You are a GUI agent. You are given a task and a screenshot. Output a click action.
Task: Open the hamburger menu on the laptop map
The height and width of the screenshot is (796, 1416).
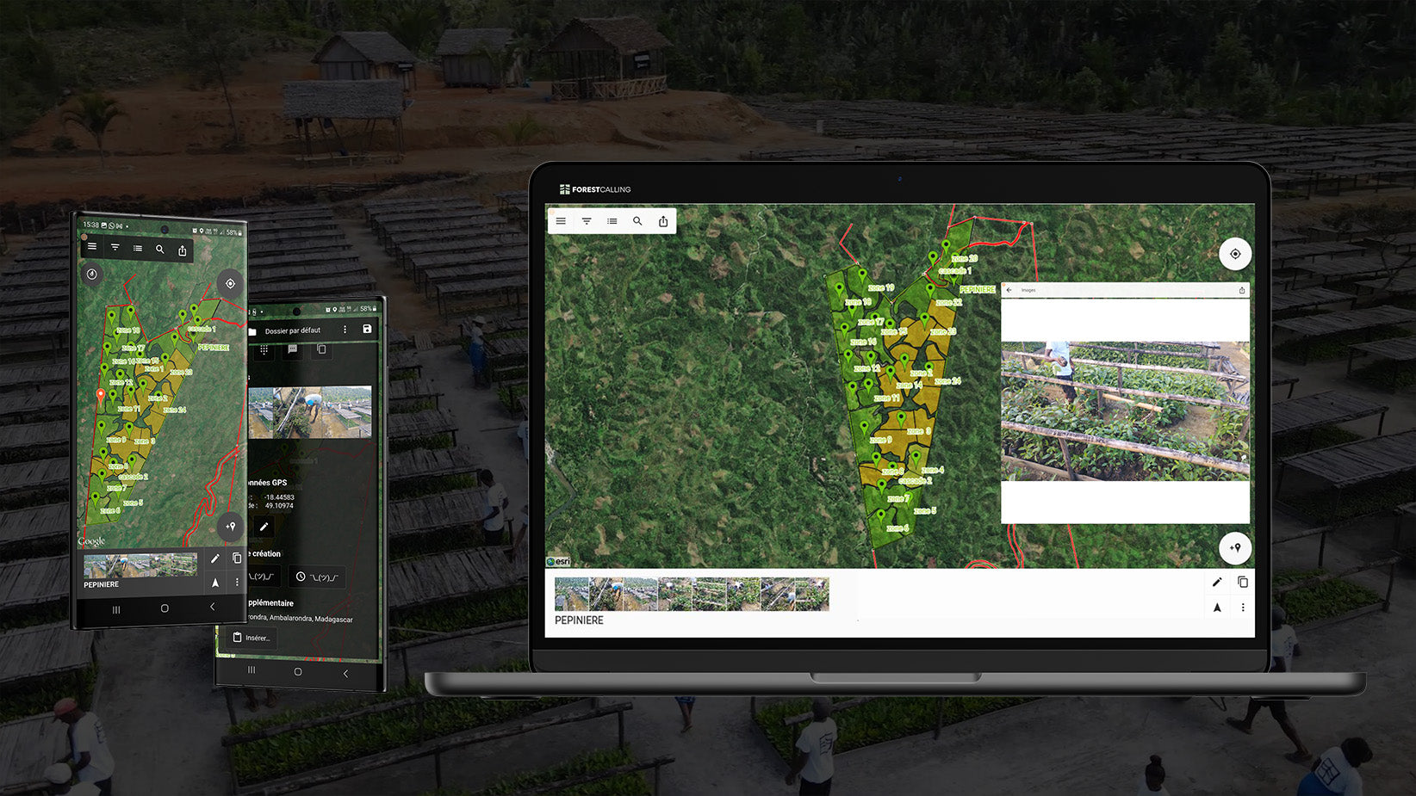click(561, 221)
